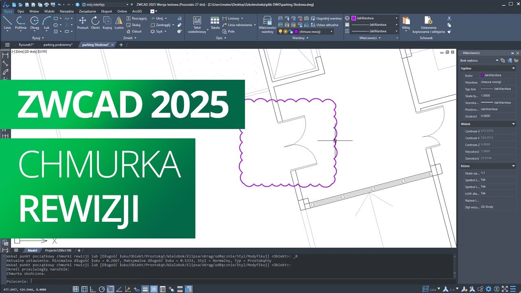This screenshot has height=293, width=521.
Task: Click the eraser icon in Zmień panel
Action: [x=180, y=25]
